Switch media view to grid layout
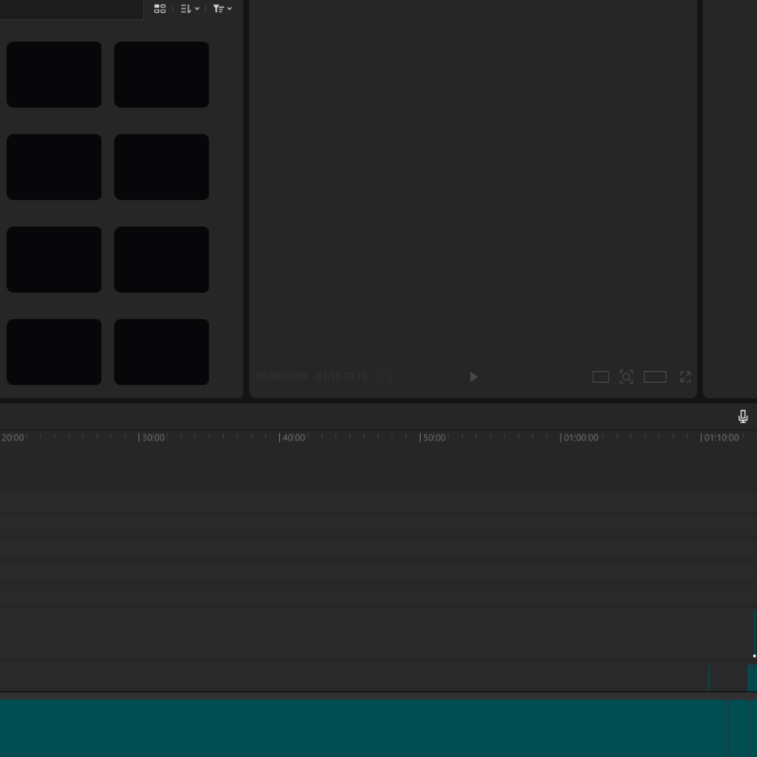 pos(160,9)
